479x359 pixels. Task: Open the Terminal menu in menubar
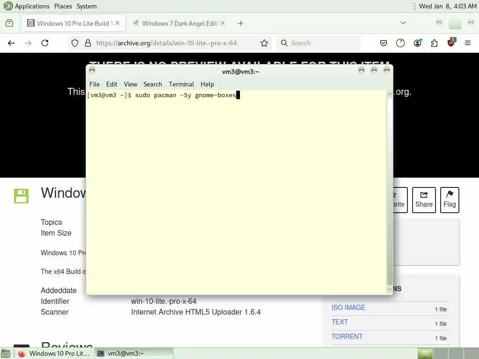coord(181,84)
